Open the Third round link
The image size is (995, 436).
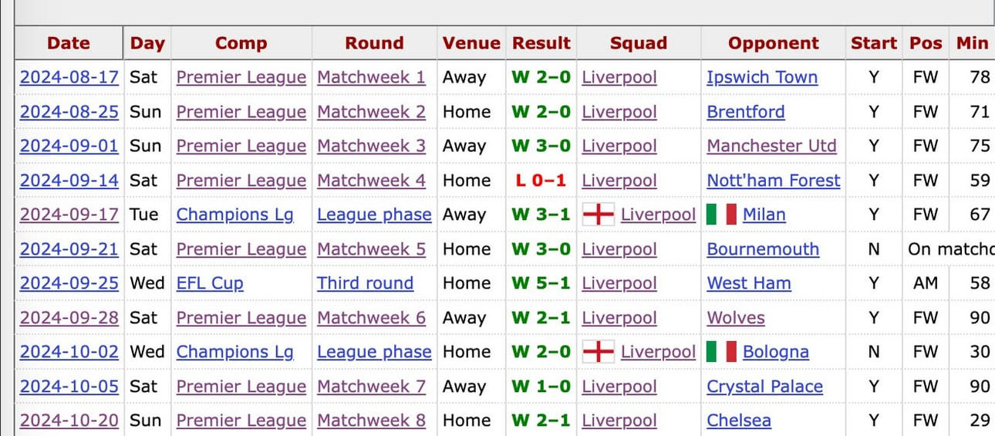tap(365, 283)
